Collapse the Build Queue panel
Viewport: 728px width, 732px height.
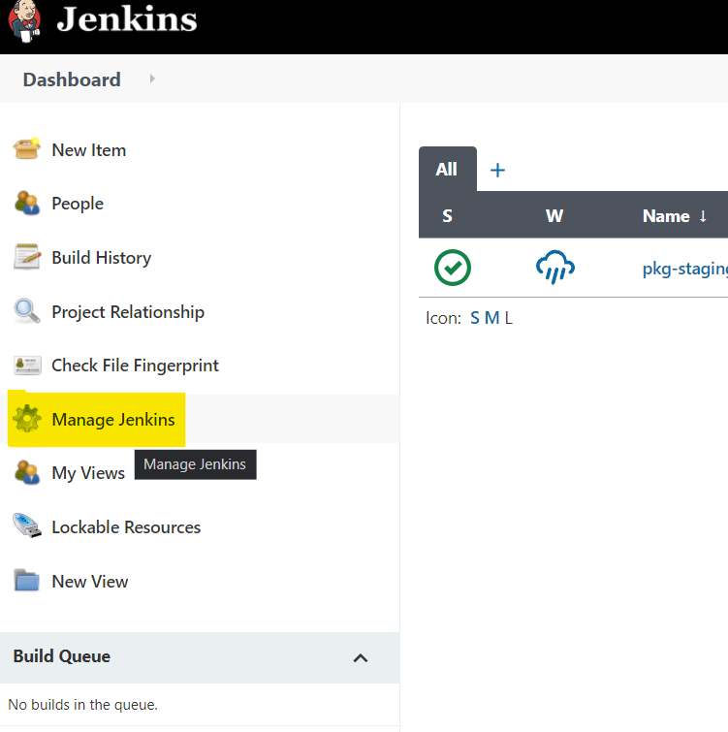pos(361,657)
